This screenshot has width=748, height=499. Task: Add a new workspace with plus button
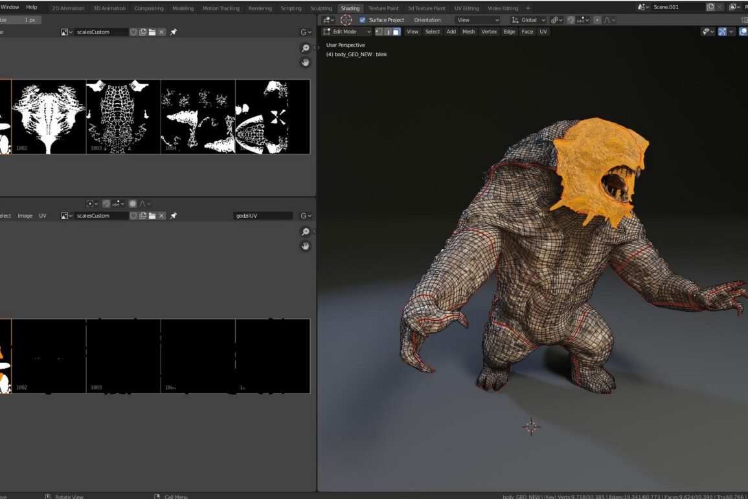tap(528, 8)
